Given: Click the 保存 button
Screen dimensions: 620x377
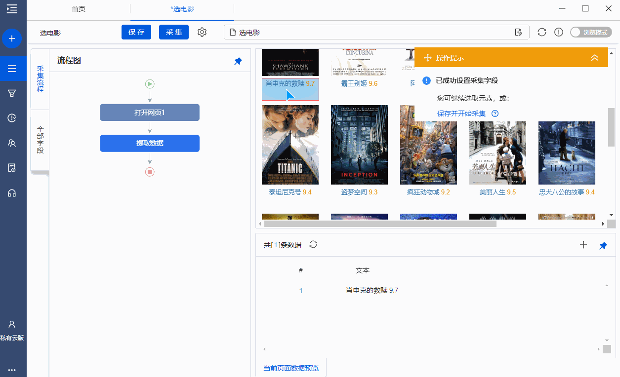Looking at the screenshot, I should click(136, 32).
